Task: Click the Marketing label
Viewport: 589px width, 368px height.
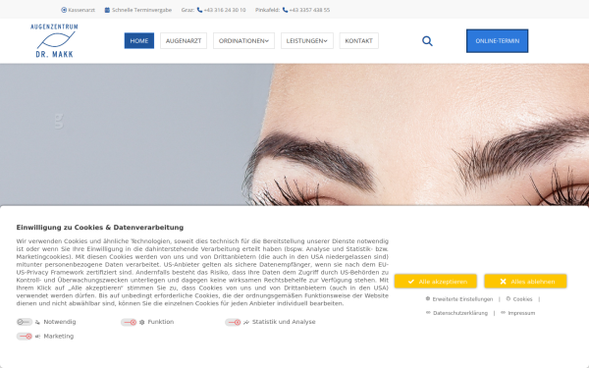Action: tap(59, 336)
